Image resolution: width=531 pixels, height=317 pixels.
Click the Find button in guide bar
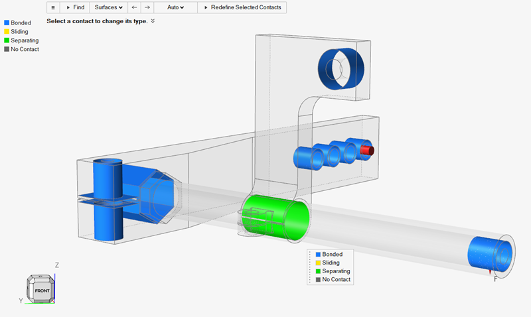click(x=75, y=7)
